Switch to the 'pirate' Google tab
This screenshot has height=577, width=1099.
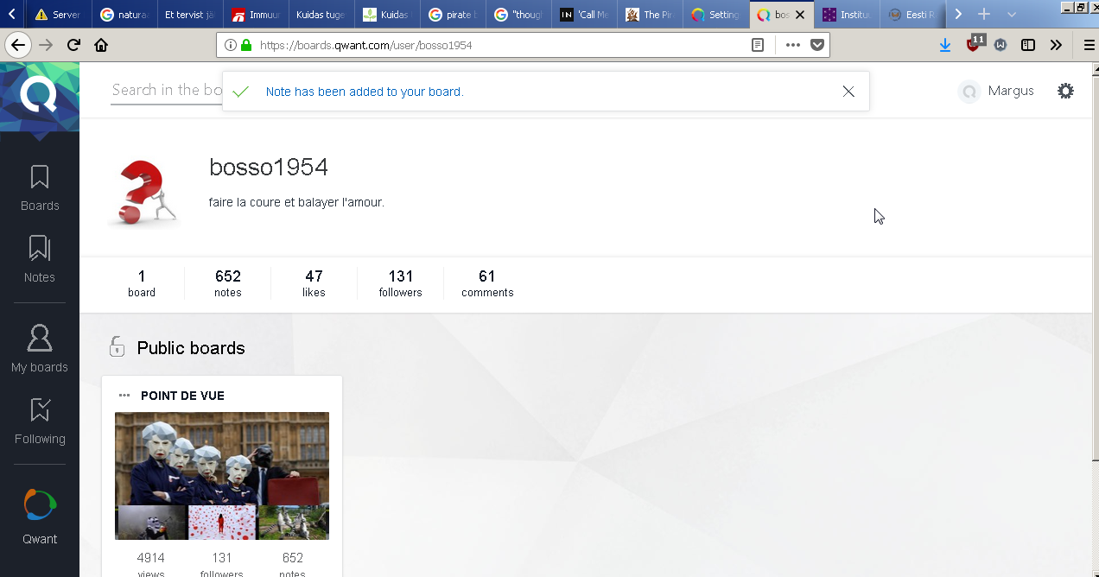click(x=453, y=15)
